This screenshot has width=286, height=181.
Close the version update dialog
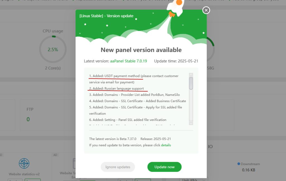(x=206, y=10)
